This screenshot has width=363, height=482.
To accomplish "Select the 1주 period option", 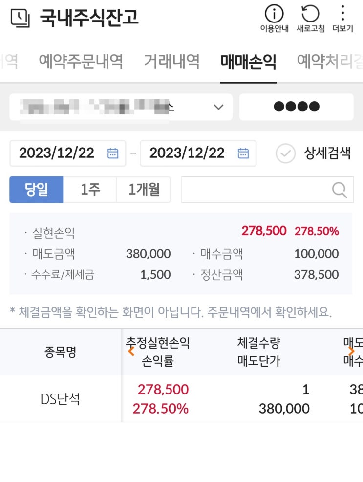I will (x=90, y=190).
